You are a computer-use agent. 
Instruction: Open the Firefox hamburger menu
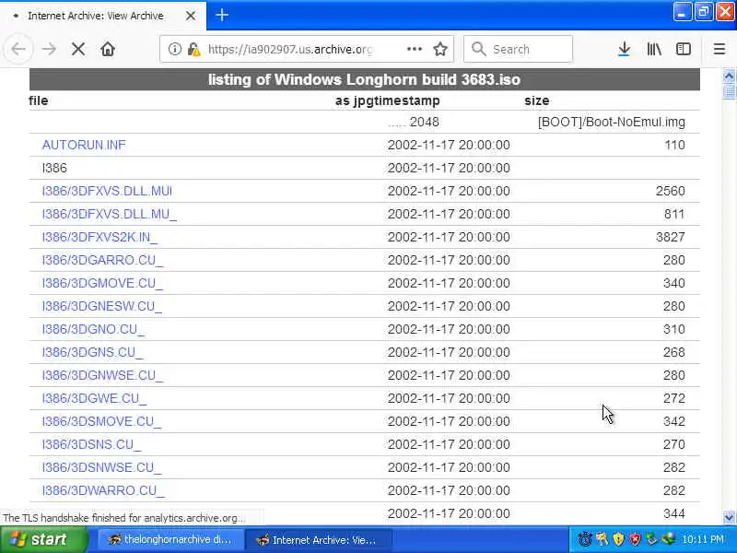click(719, 49)
